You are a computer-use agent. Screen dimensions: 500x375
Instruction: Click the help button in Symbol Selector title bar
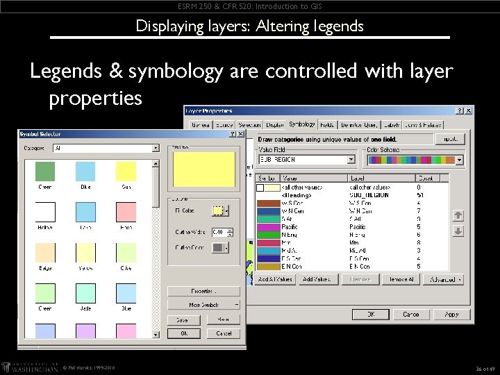click(x=233, y=134)
